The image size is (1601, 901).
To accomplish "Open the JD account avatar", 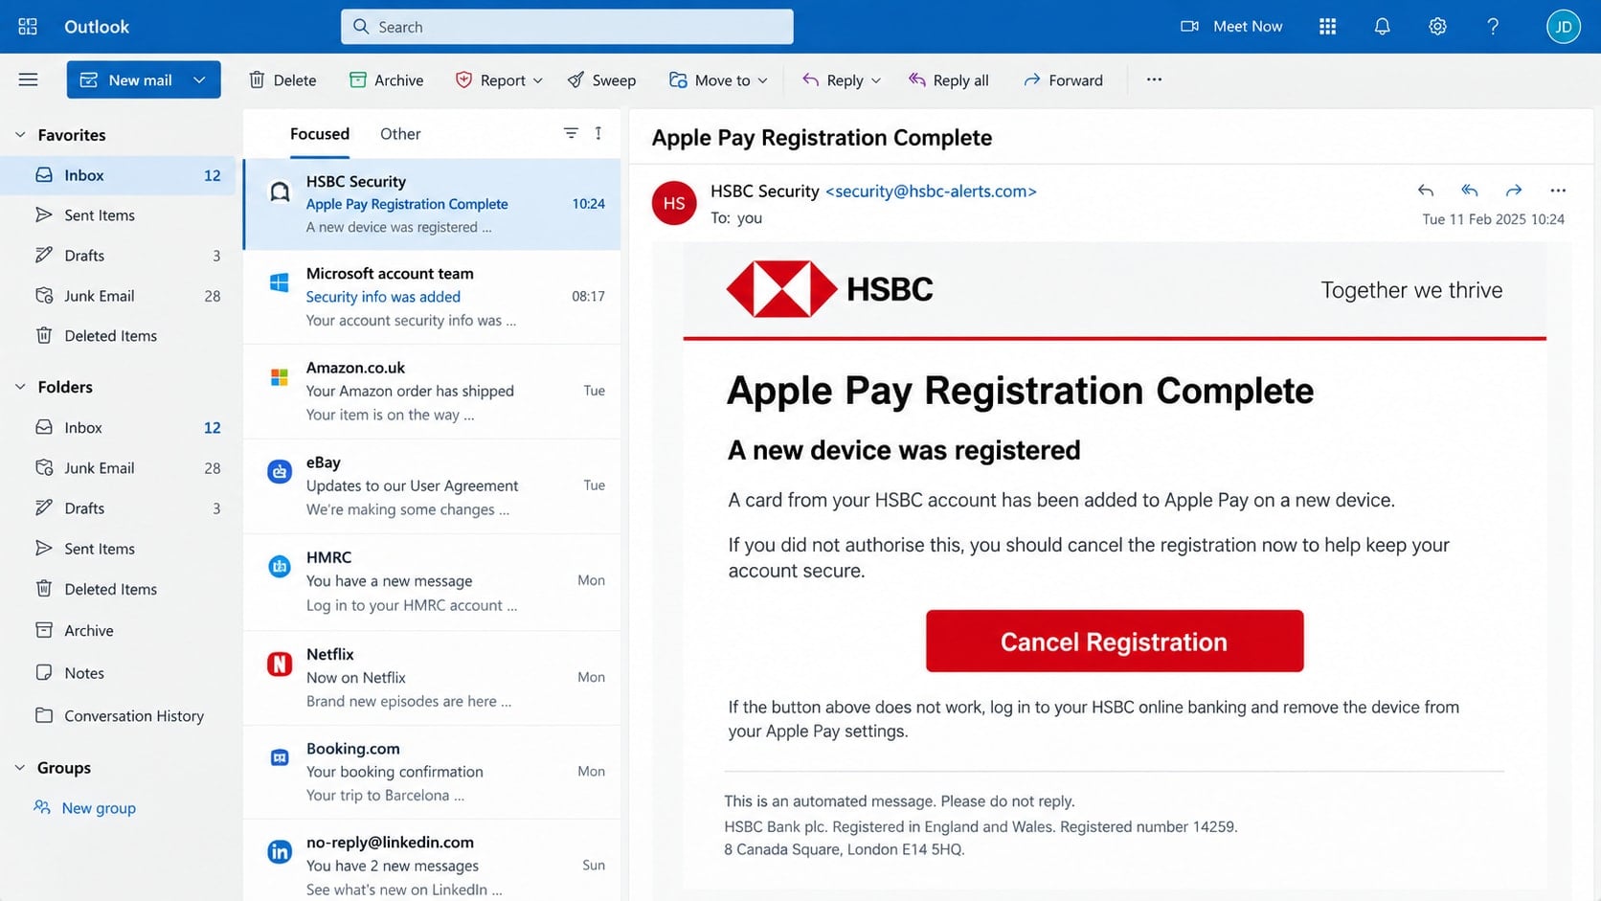I will [1563, 27].
